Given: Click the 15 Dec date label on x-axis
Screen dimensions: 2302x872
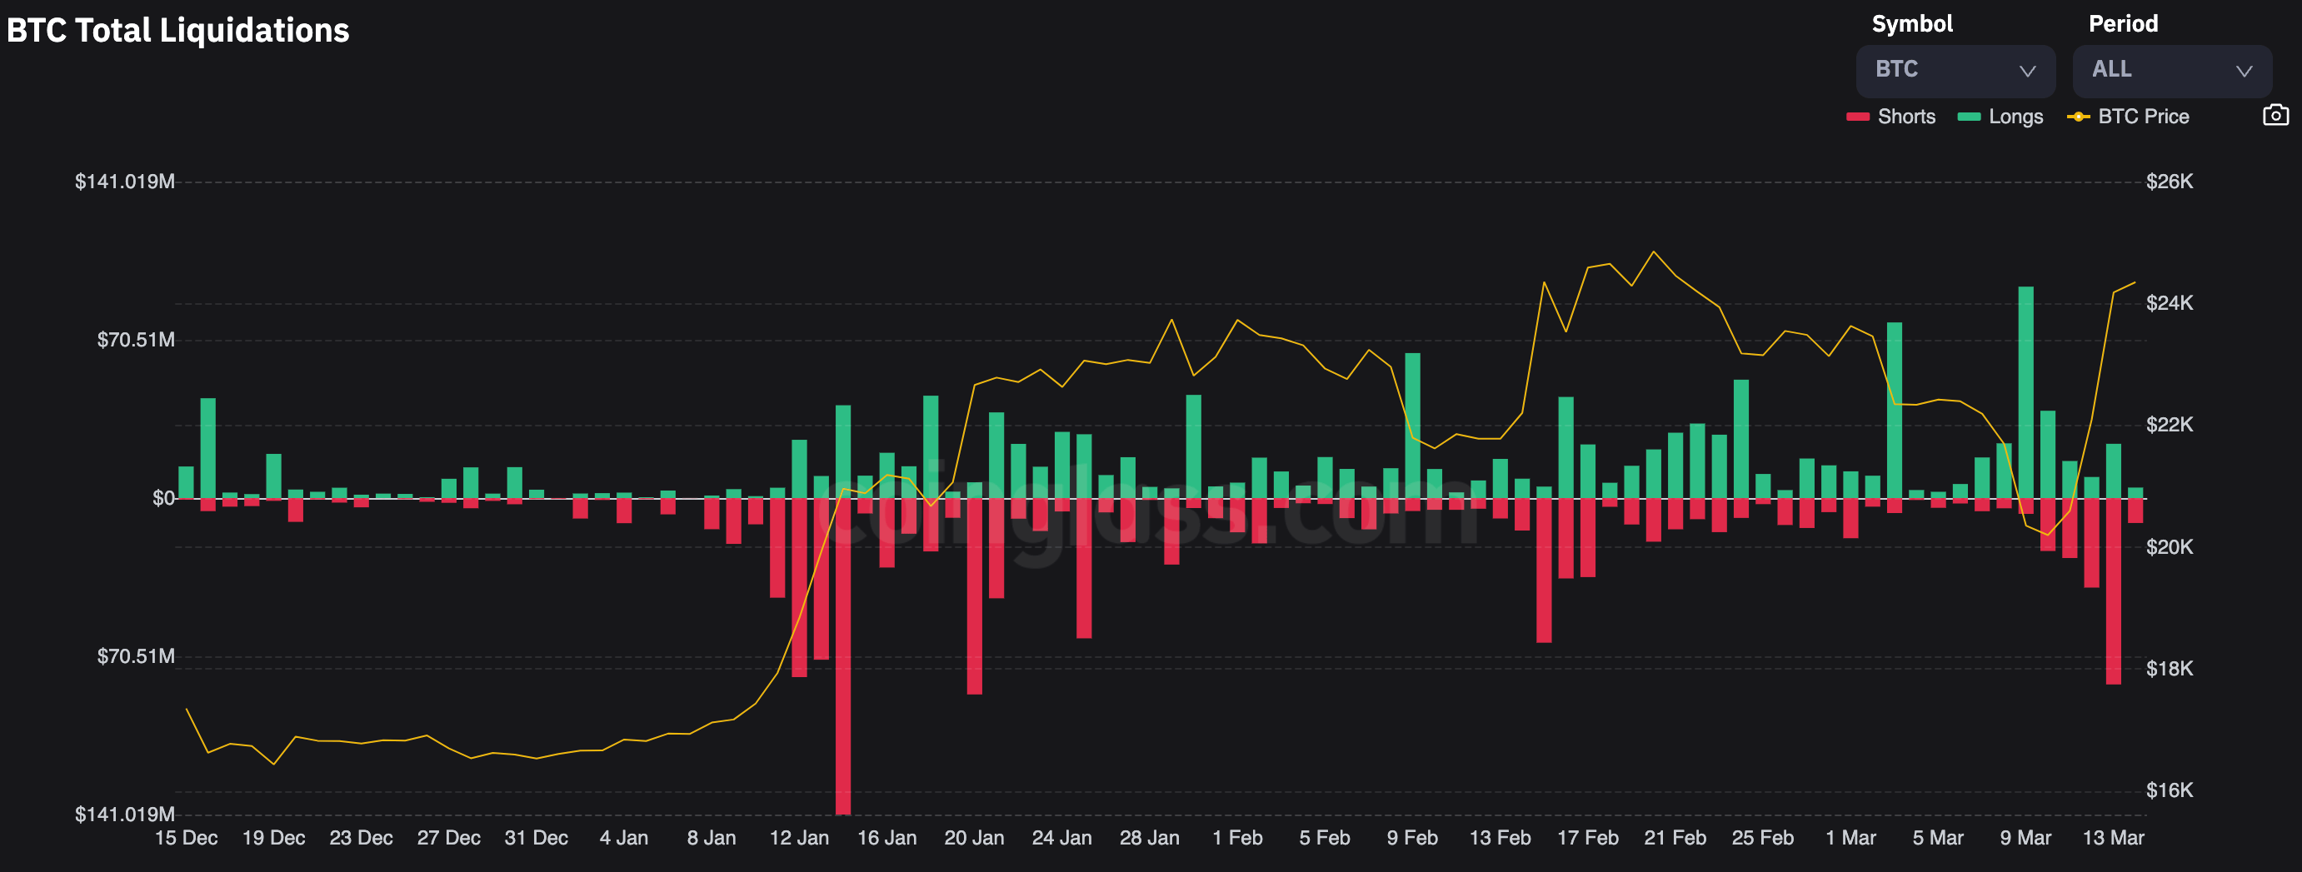Looking at the screenshot, I should 186,838.
